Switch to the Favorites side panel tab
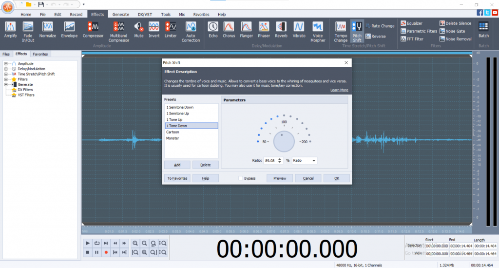The width and height of the screenshot is (499, 268). pos(40,54)
